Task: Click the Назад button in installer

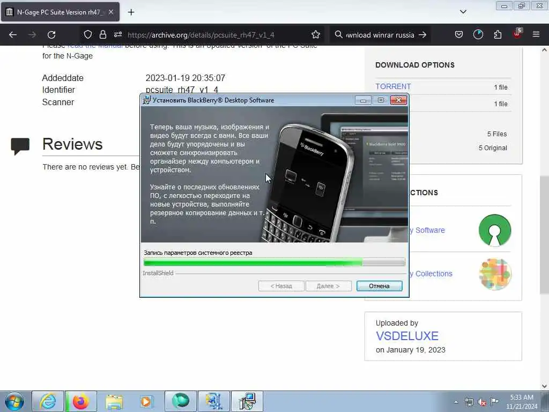Action: 281,286
